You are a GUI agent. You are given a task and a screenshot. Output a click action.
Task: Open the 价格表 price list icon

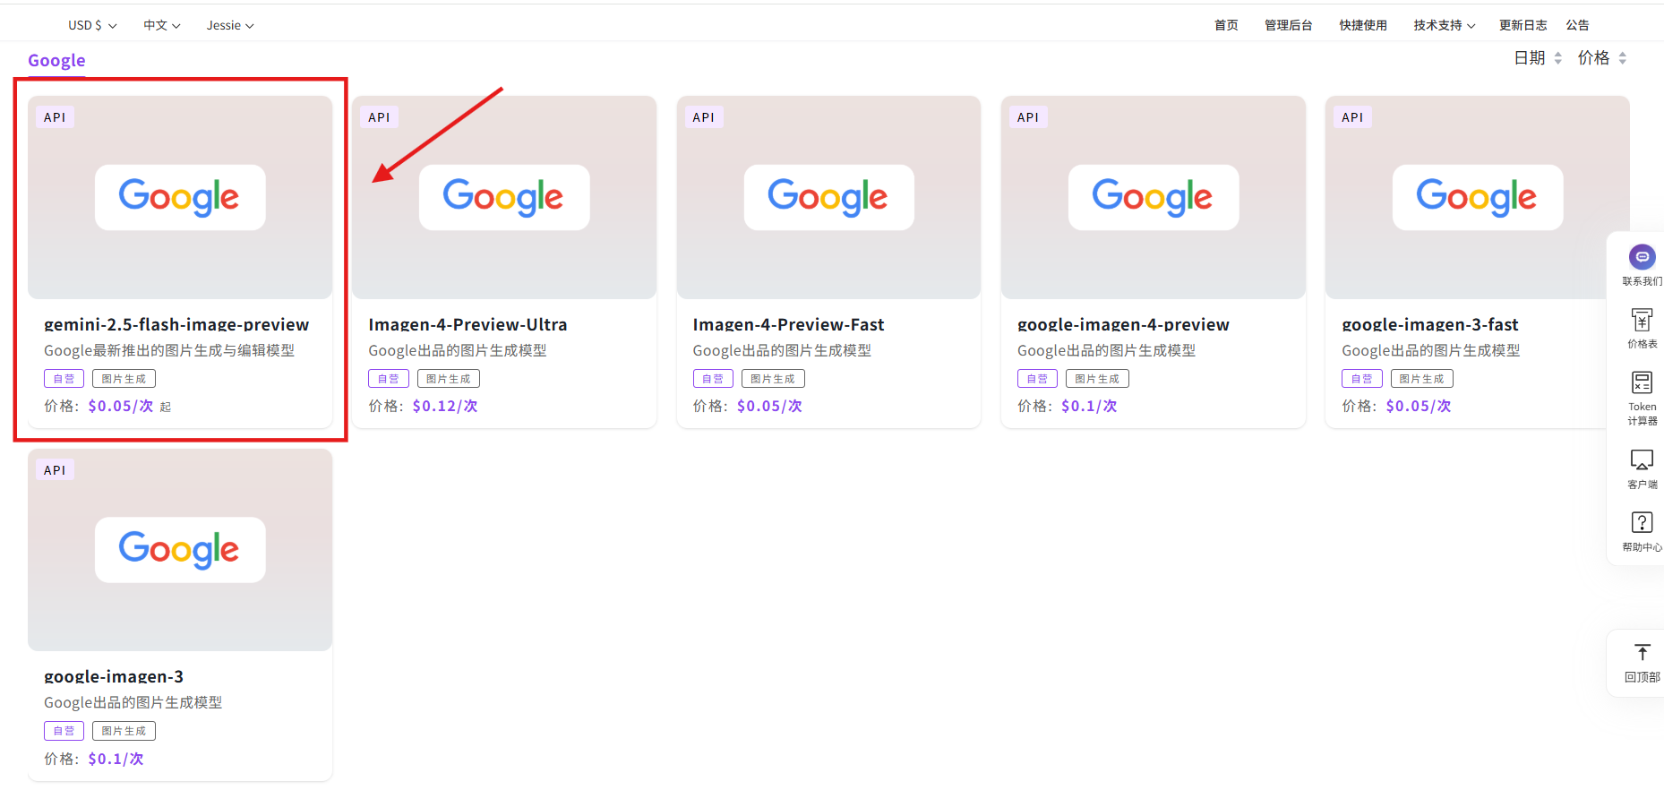coord(1642,320)
